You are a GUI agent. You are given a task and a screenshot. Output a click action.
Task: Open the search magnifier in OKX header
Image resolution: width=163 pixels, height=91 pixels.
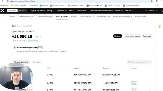coord(146,11)
